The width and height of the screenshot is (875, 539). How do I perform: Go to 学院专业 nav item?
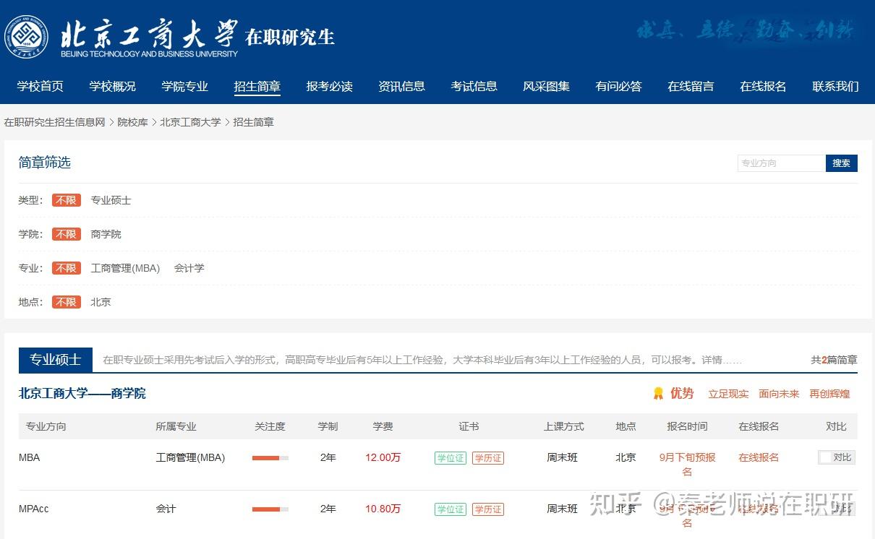[185, 87]
